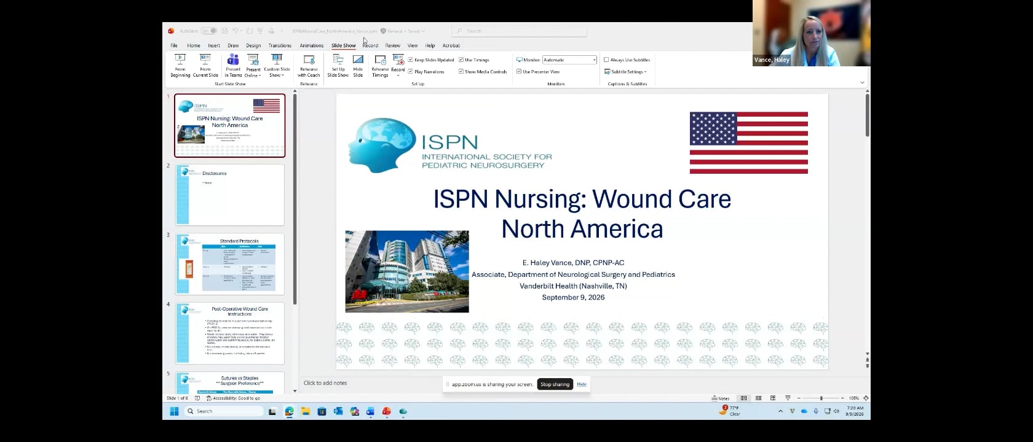The width and height of the screenshot is (1033, 442).
Task: Collapse the ribbon with chevron
Action: click(862, 82)
